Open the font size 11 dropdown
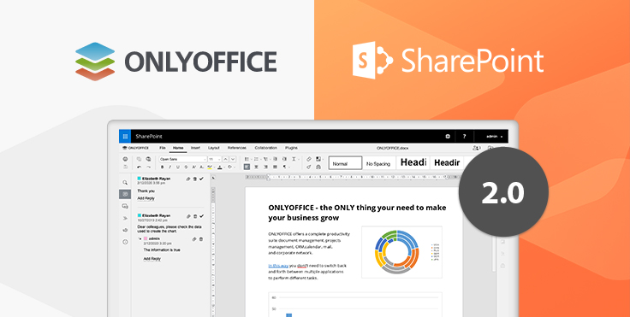Image resolution: width=630 pixels, height=317 pixels. [214, 159]
